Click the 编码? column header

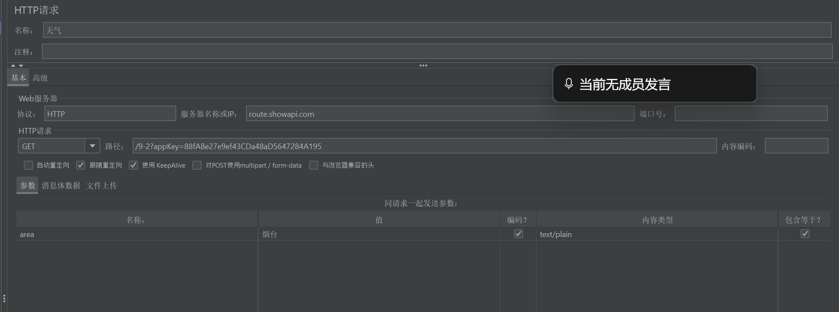coord(518,219)
